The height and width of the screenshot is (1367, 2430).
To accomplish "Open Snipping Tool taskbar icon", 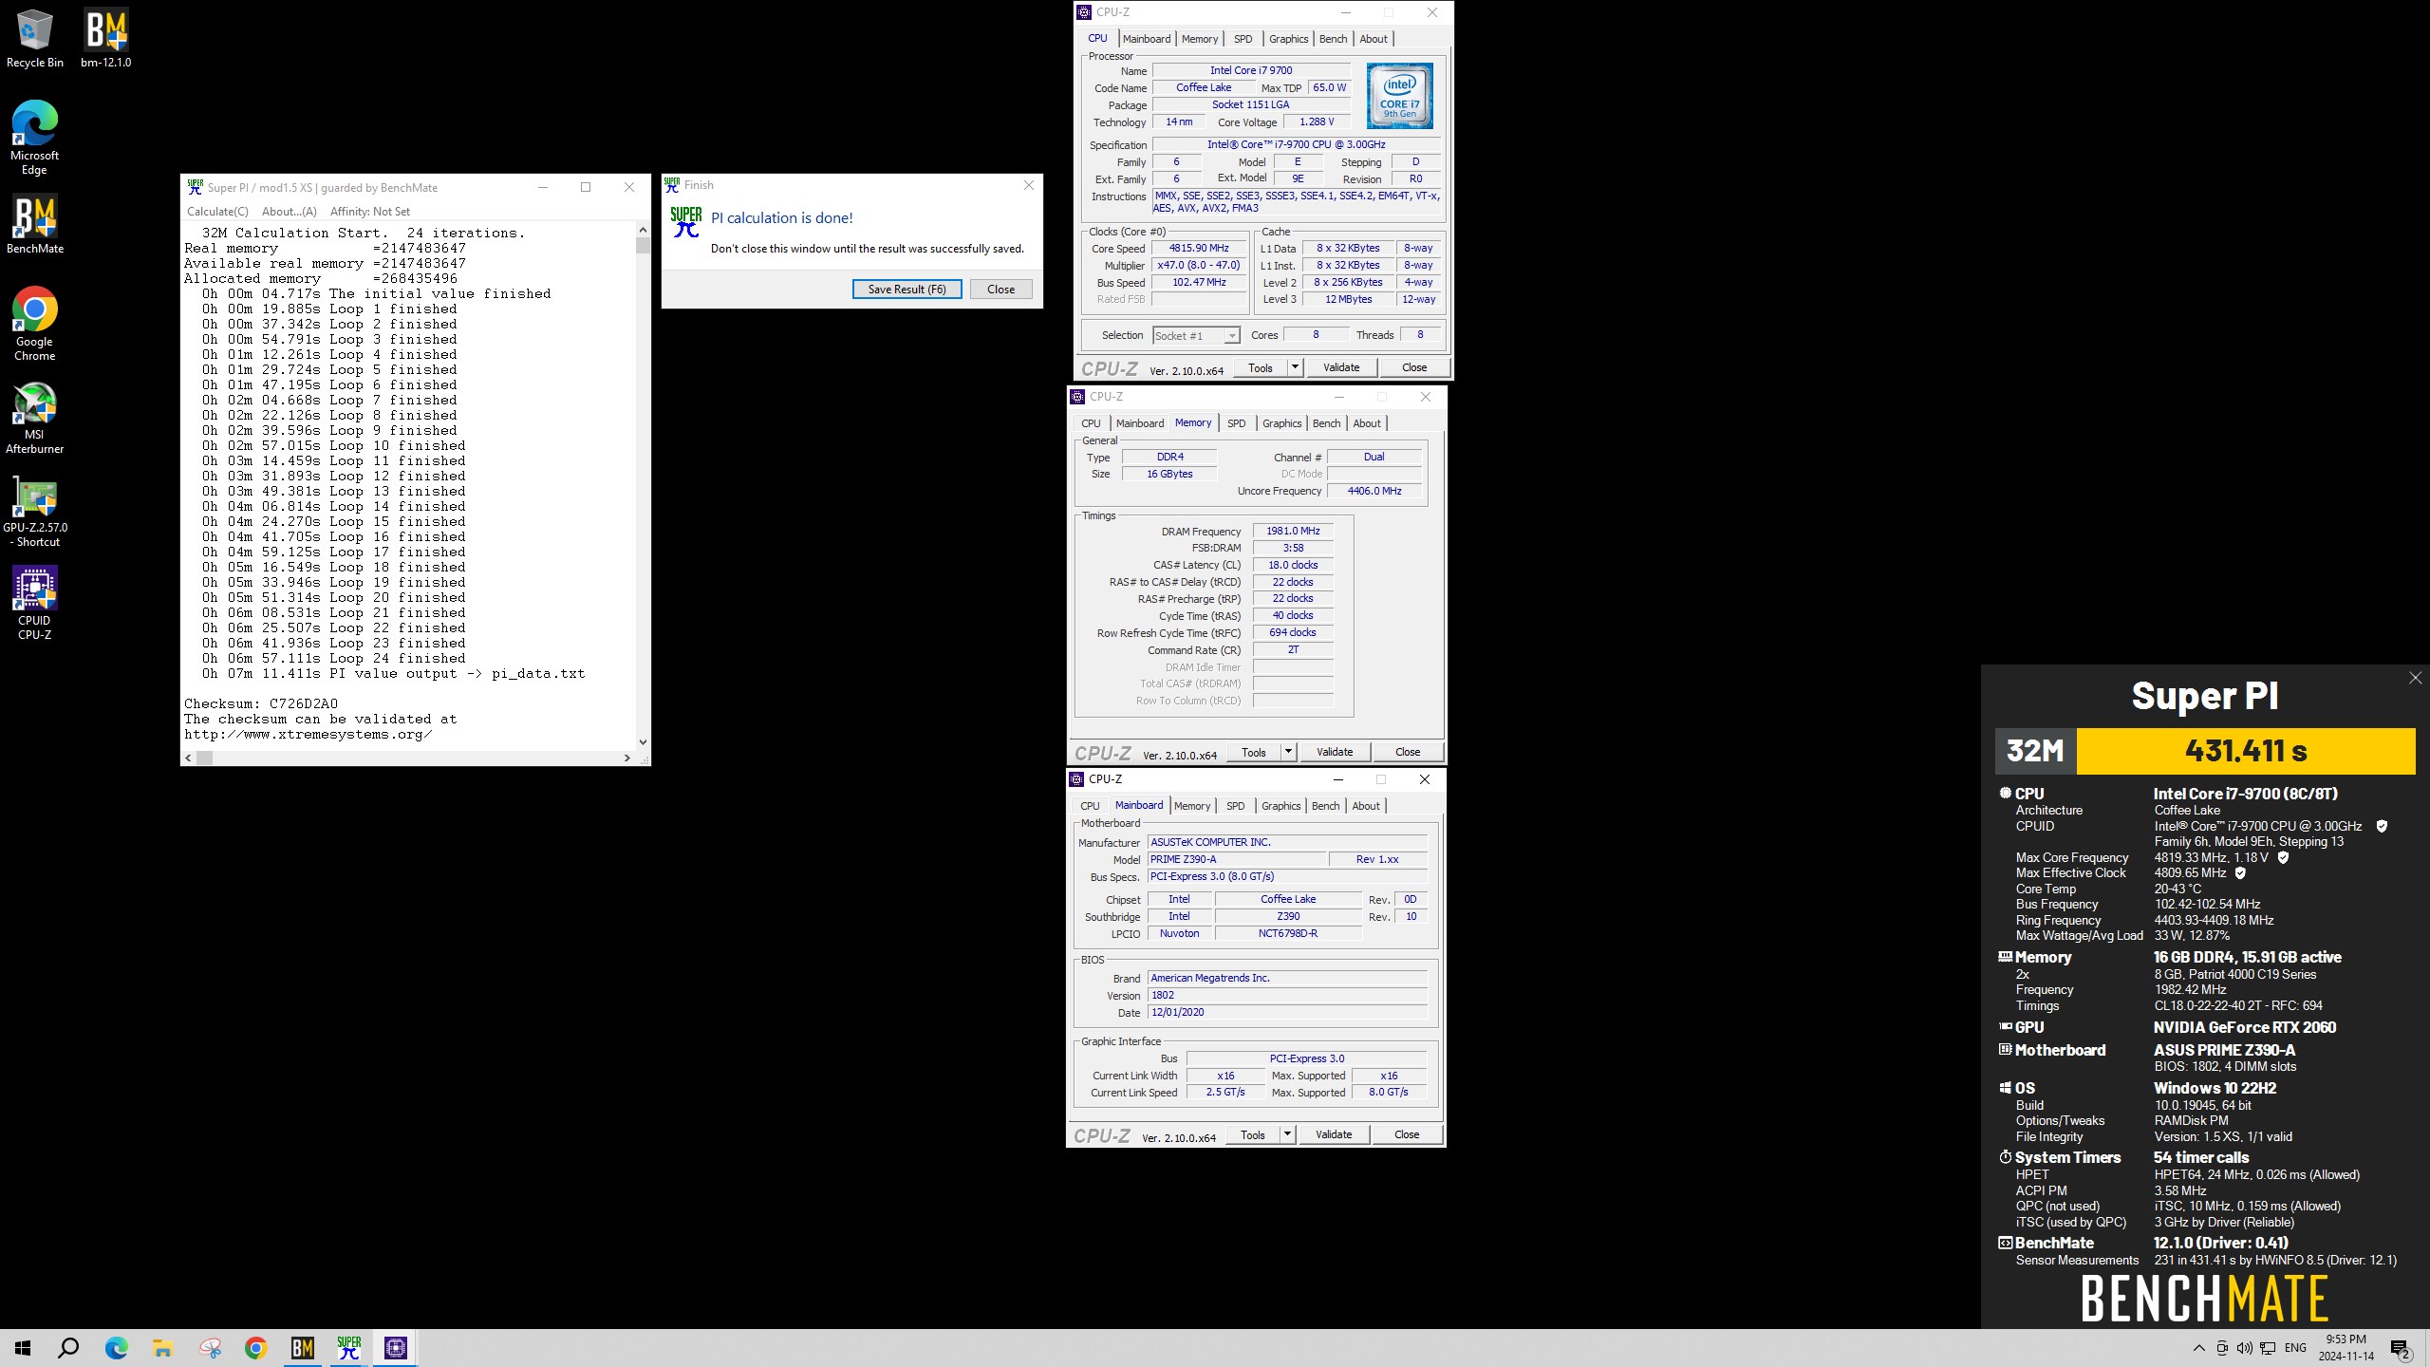I will [210, 1348].
